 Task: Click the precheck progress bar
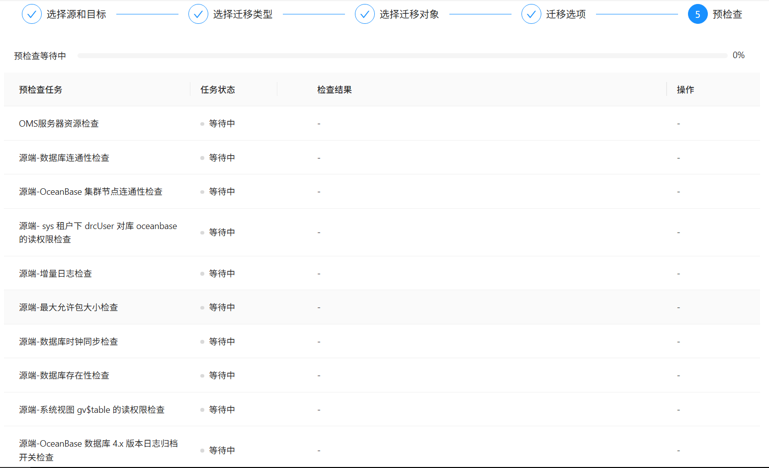point(402,56)
